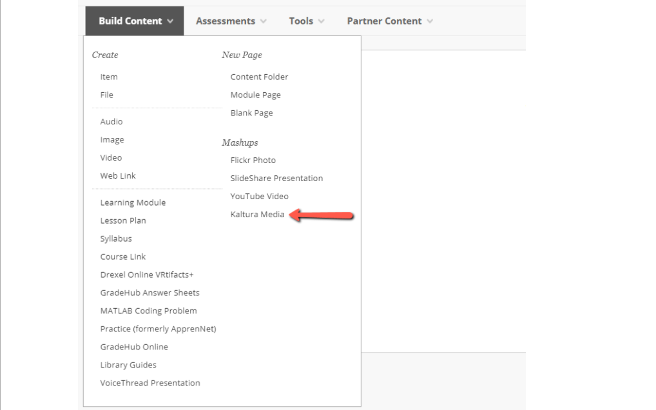
Task: Select SlideShare Presentation mashup
Action: [276, 178]
